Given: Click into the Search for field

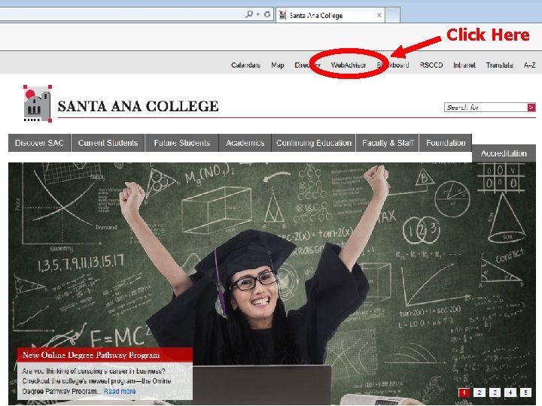Looking at the screenshot, I should (x=486, y=108).
